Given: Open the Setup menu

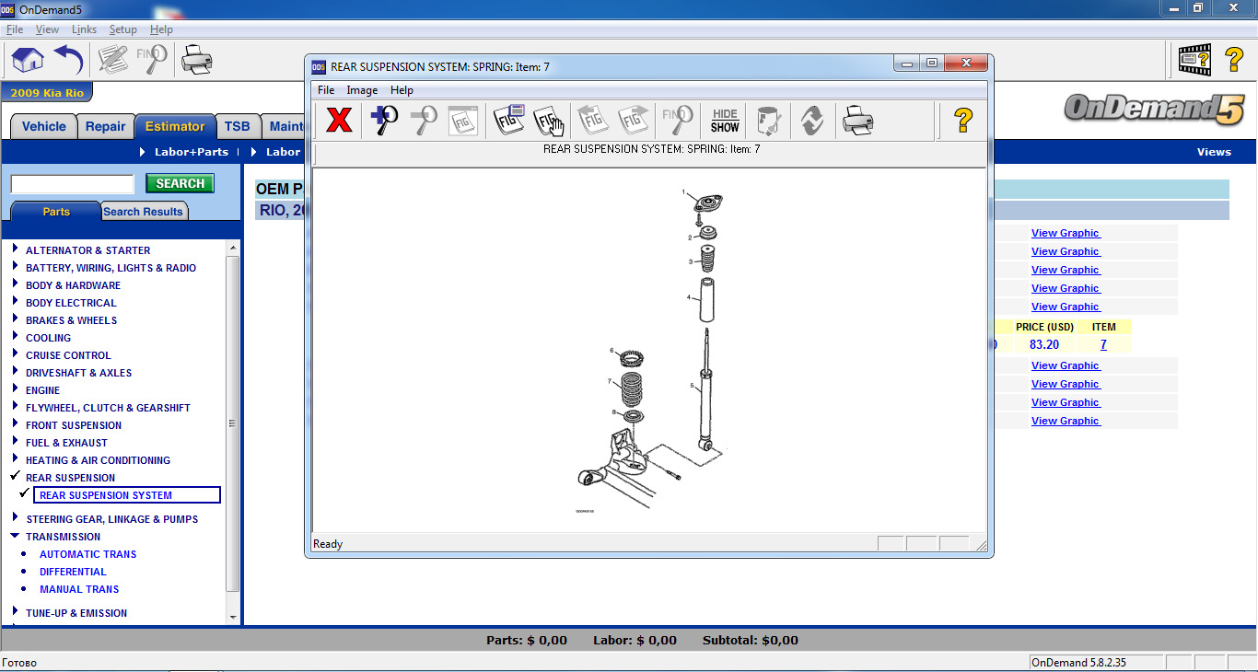Looking at the screenshot, I should (123, 29).
